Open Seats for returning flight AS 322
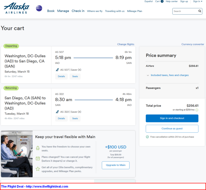Screen dimensions: 206x190 pos(75,119)
